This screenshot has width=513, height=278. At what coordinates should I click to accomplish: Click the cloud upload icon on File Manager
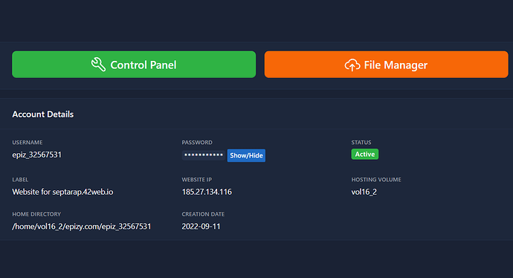[x=352, y=65]
